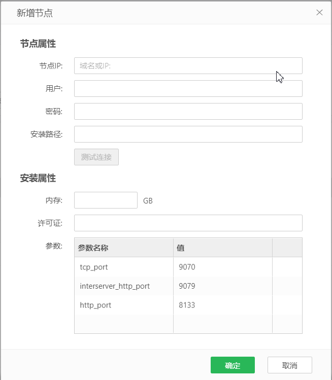332x380 pixels.
Task: Confirm with the green 确定 button
Action: 233,365
